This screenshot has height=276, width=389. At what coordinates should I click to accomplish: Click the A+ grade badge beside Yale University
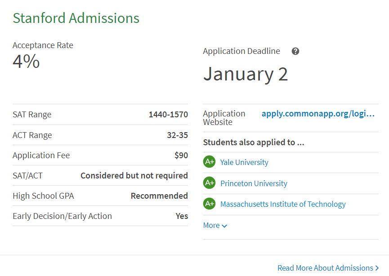(x=209, y=162)
